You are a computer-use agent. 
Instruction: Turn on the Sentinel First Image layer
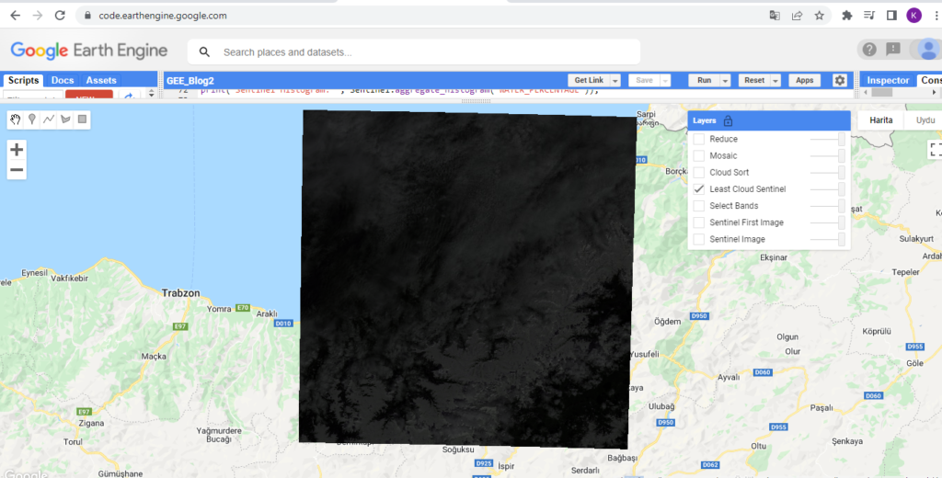[x=699, y=222]
